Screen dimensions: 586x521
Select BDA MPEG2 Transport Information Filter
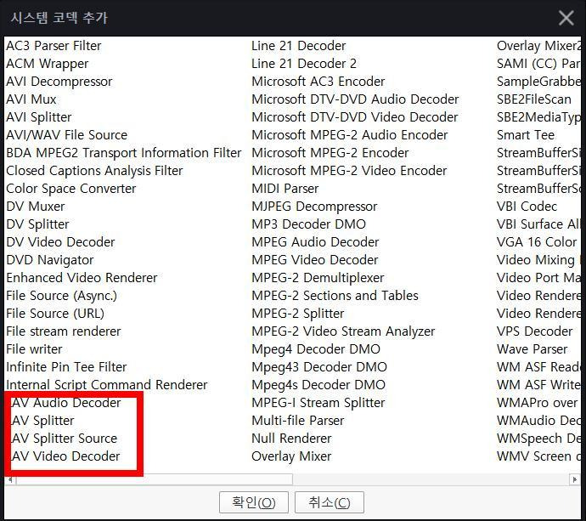(124, 153)
